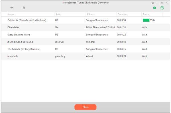Click U2 artist in The Miracle row
Screen dimensions: 171x113
click(56, 49)
